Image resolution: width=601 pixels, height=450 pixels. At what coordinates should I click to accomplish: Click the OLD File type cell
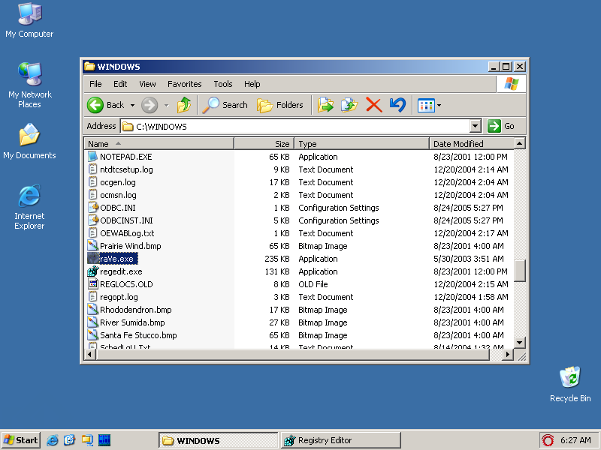pyautogui.click(x=313, y=284)
